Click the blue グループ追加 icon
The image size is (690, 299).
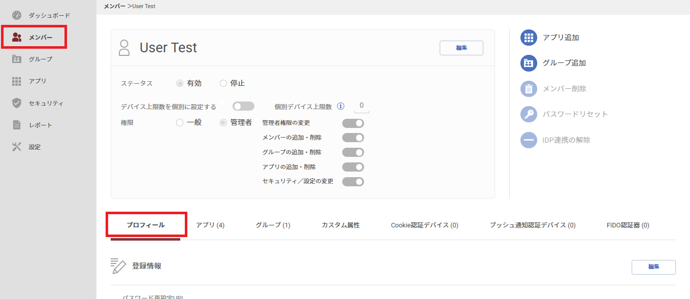(x=529, y=63)
